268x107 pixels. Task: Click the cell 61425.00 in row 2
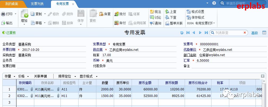pos(198,96)
